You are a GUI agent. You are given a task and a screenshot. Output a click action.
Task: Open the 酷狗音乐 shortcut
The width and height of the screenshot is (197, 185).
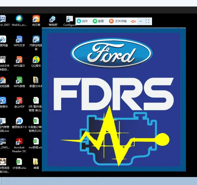(4, 102)
